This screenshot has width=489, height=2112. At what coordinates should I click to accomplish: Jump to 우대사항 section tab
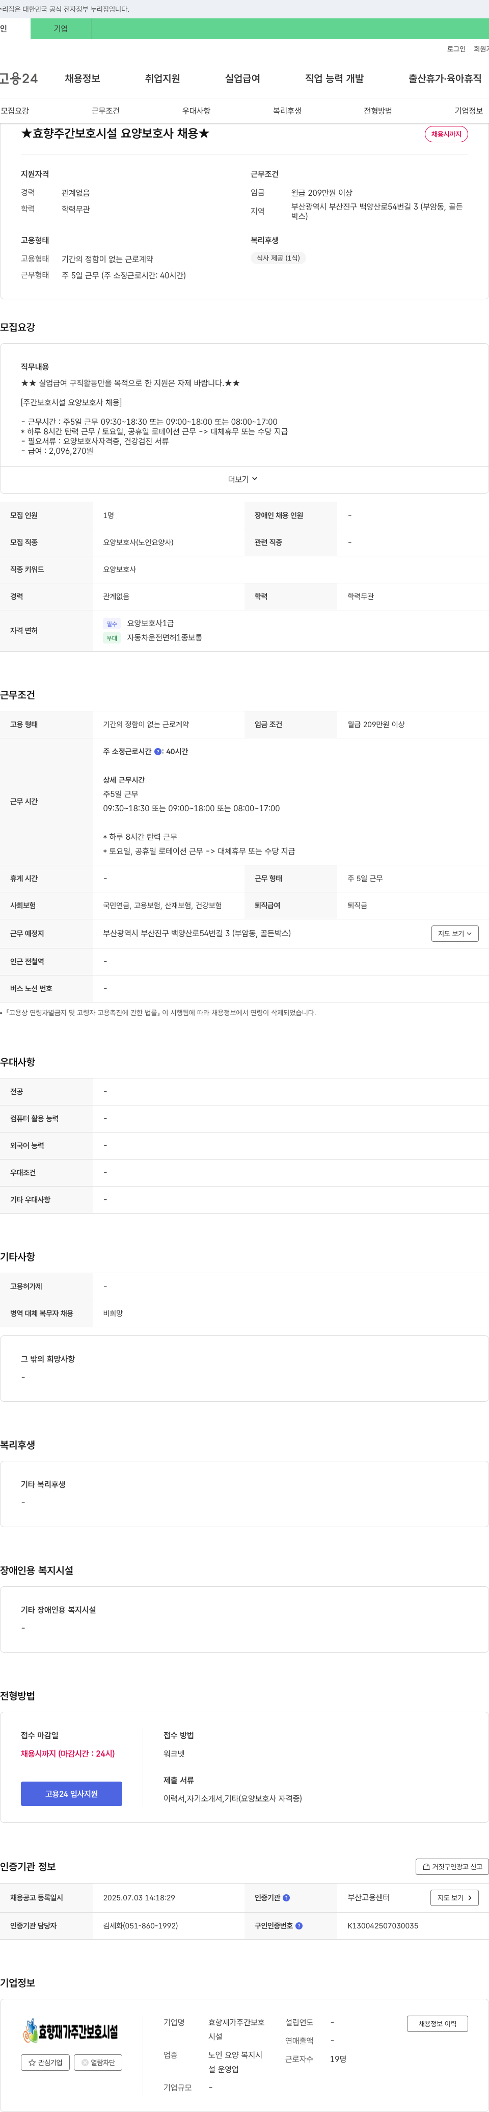pos(197,111)
